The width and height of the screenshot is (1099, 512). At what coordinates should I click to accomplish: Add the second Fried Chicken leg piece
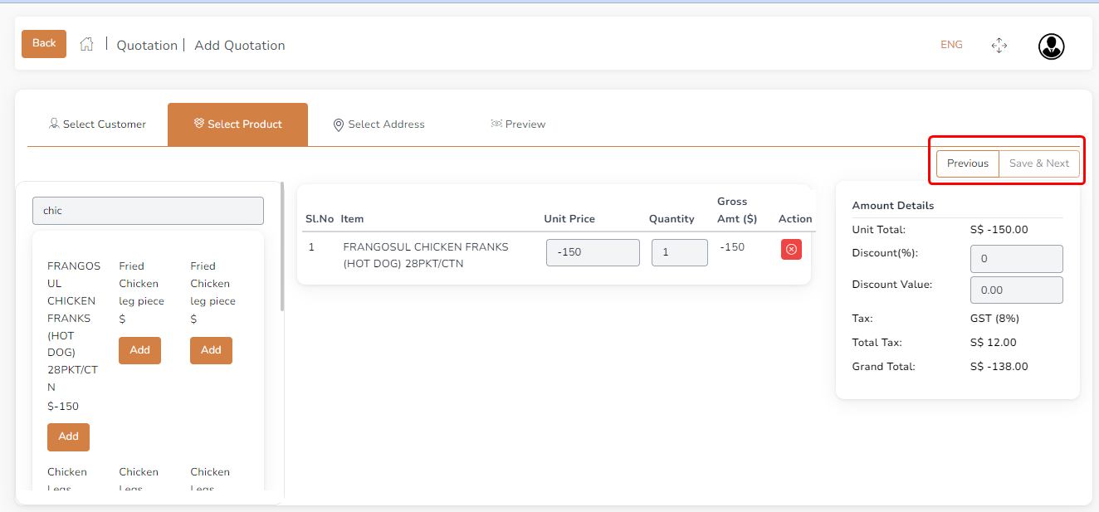[x=211, y=350]
